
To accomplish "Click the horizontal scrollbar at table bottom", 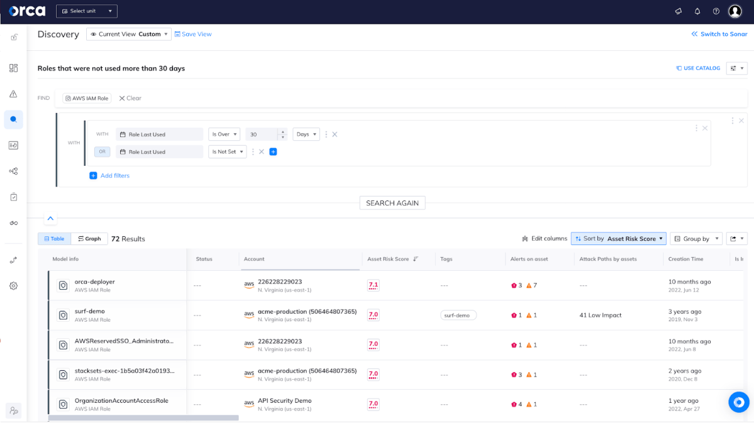I will point(143,418).
